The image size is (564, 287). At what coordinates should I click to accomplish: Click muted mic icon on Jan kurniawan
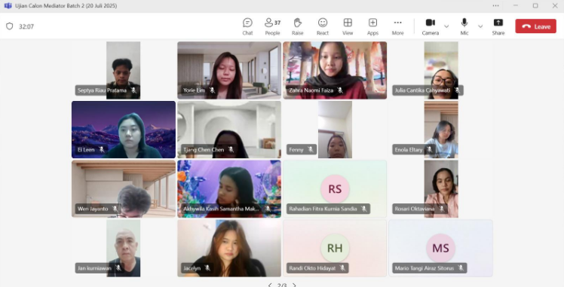[x=118, y=268]
